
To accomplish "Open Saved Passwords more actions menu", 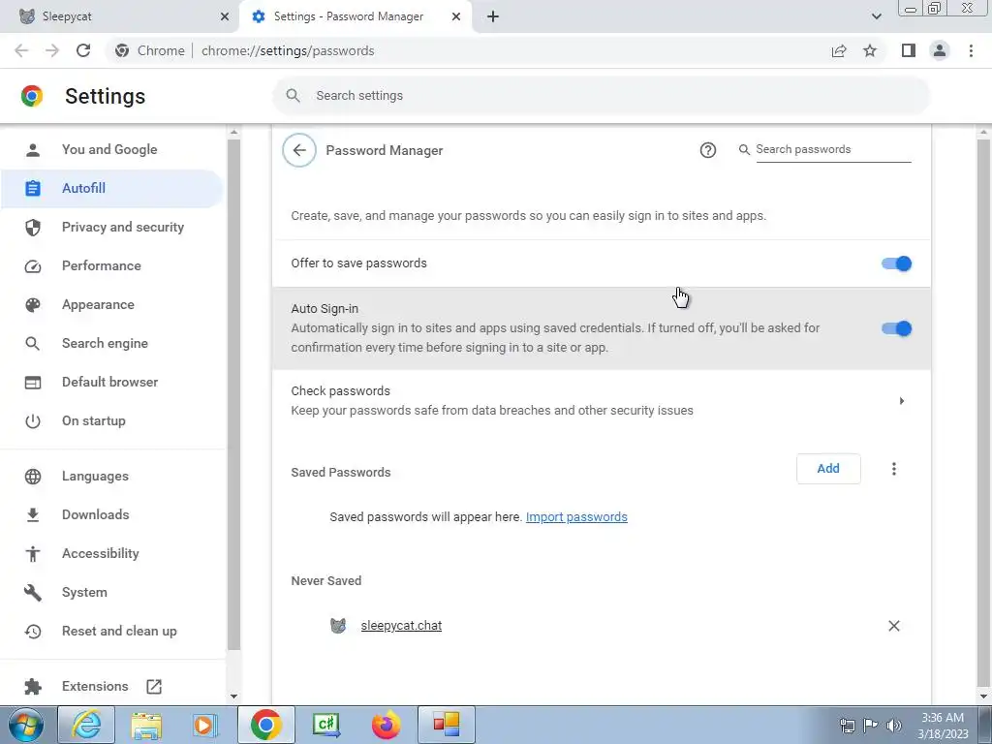I will pos(893,469).
